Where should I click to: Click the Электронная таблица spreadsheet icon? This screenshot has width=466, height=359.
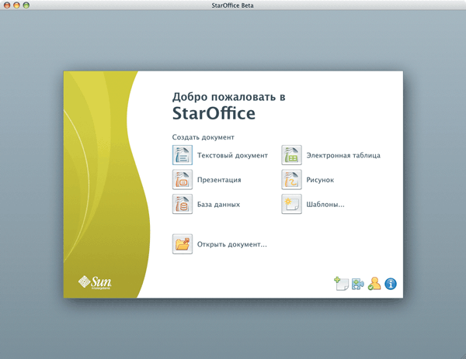[x=291, y=155]
